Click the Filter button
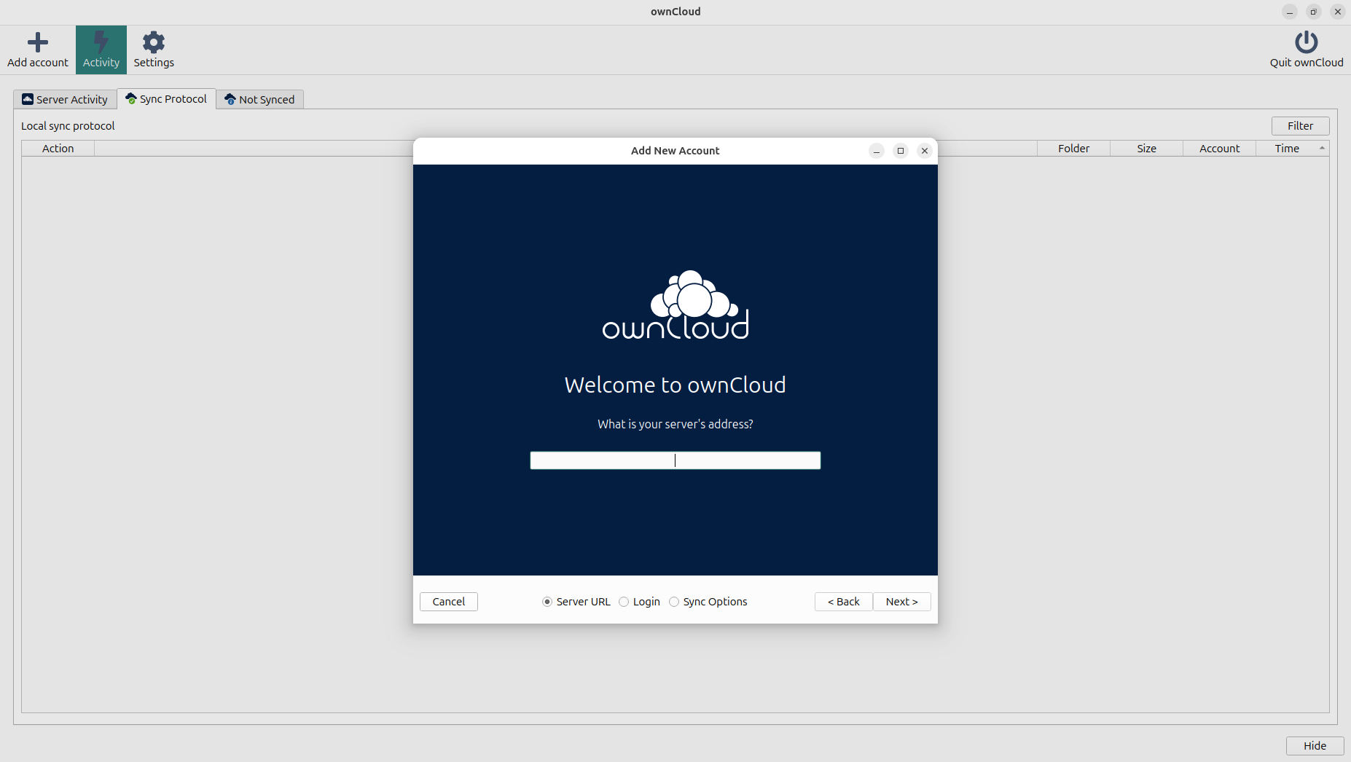Viewport: 1351px width, 762px height. tap(1300, 126)
